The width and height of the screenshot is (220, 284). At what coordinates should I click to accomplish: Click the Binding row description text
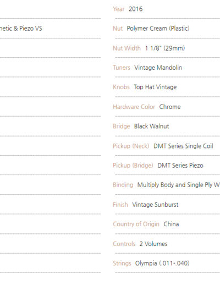[179, 185]
